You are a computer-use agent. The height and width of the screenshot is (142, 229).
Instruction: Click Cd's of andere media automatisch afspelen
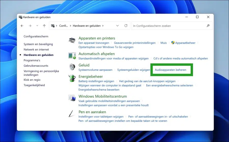point(181,58)
